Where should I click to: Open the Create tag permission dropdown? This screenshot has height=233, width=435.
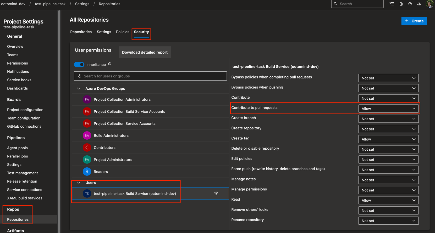tap(388, 139)
